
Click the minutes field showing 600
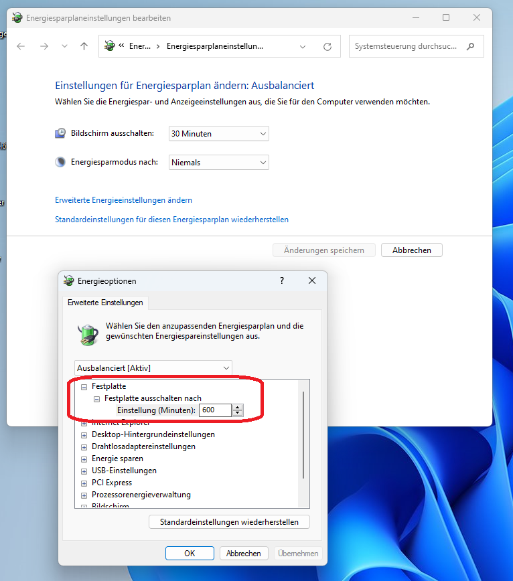216,410
